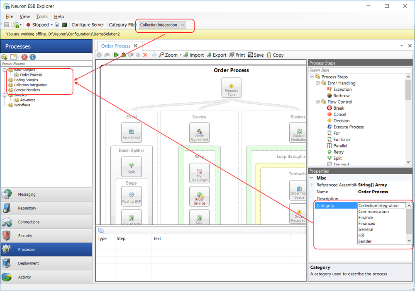The height and width of the screenshot is (291, 415).
Task: Collapse the Misc properties section
Action: (x=312, y=178)
